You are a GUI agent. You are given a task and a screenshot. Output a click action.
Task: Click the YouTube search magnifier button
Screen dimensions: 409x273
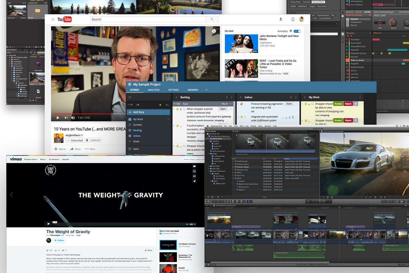click(212, 19)
